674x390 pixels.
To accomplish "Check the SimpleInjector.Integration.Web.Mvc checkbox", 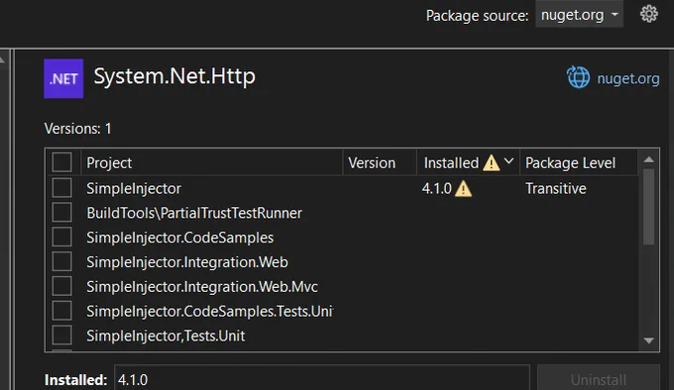I will pyautogui.click(x=61, y=286).
